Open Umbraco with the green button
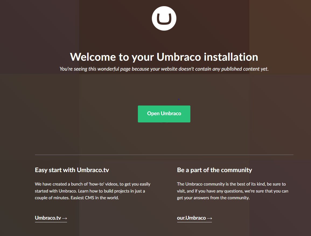The image size is (311, 236). [164, 114]
